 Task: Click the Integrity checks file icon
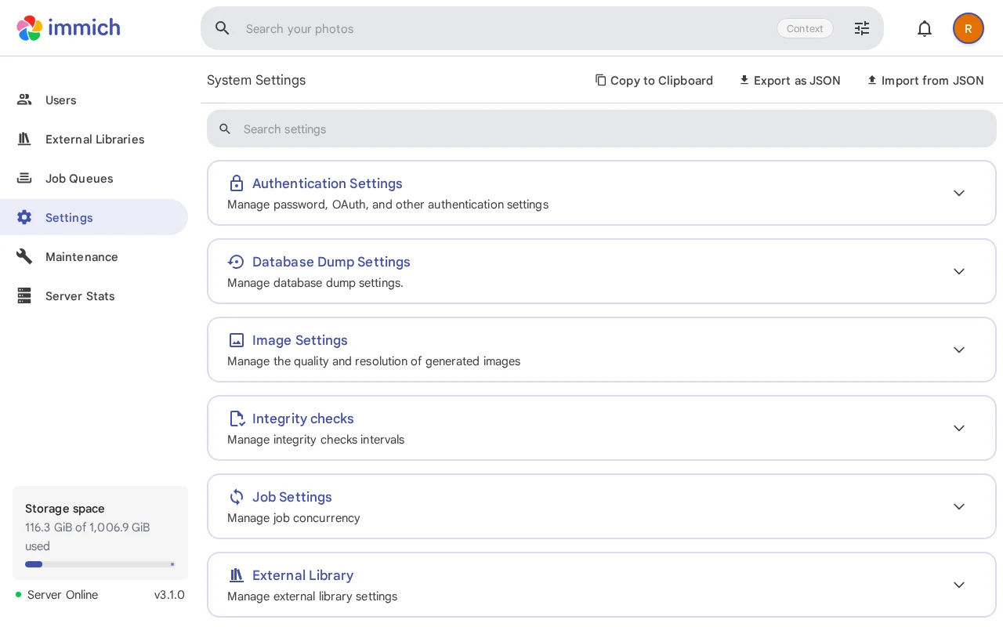point(237,419)
